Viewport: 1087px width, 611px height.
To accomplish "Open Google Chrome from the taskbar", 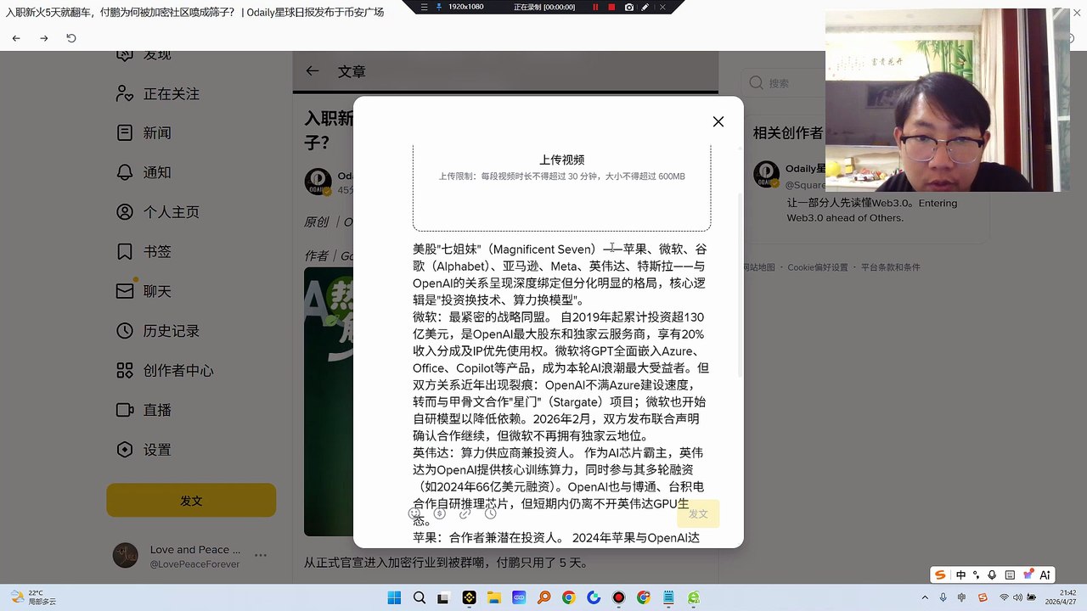I will (568, 598).
